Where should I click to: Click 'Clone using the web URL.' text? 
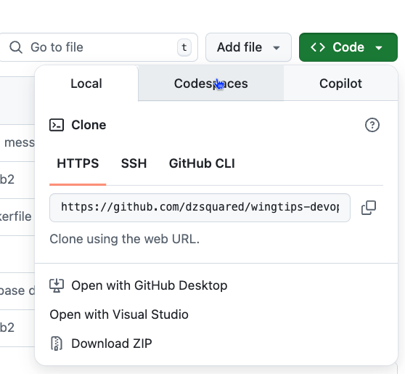pyautogui.click(x=125, y=239)
